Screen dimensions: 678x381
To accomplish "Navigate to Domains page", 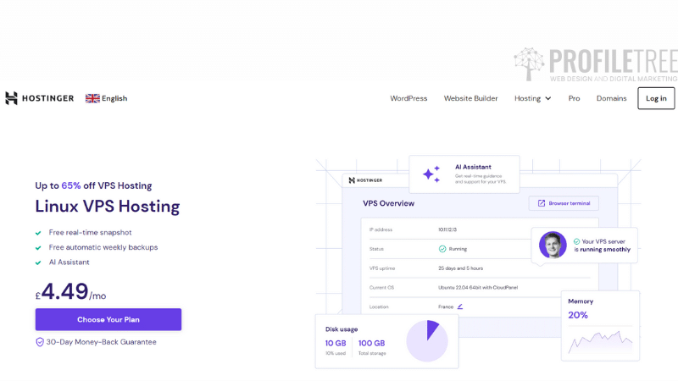I will click(x=611, y=98).
